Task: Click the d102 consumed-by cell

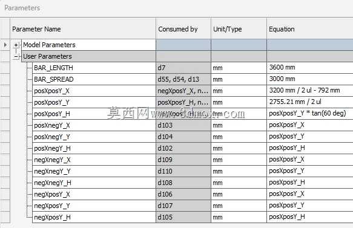Action: pyautogui.click(x=183, y=148)
